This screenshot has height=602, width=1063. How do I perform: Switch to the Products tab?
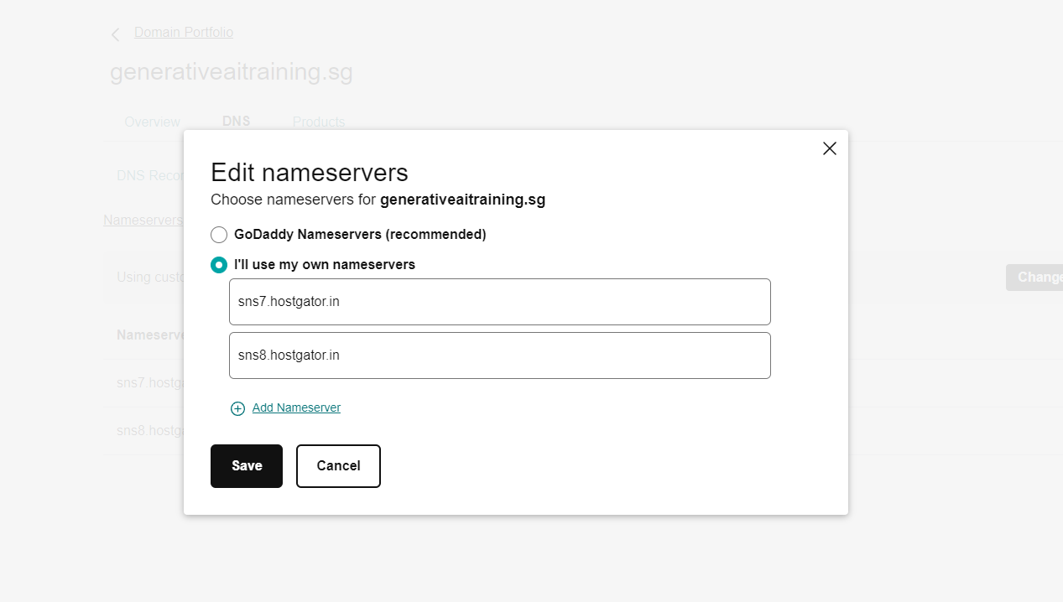click(319, 122)
